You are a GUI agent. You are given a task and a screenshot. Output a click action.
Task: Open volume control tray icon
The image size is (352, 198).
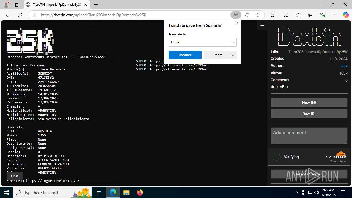click(x=317, y=193)
